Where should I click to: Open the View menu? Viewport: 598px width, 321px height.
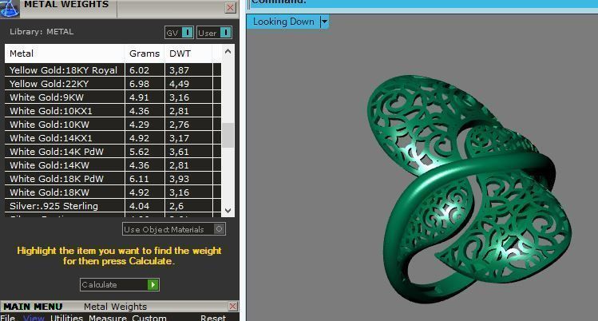34,318
